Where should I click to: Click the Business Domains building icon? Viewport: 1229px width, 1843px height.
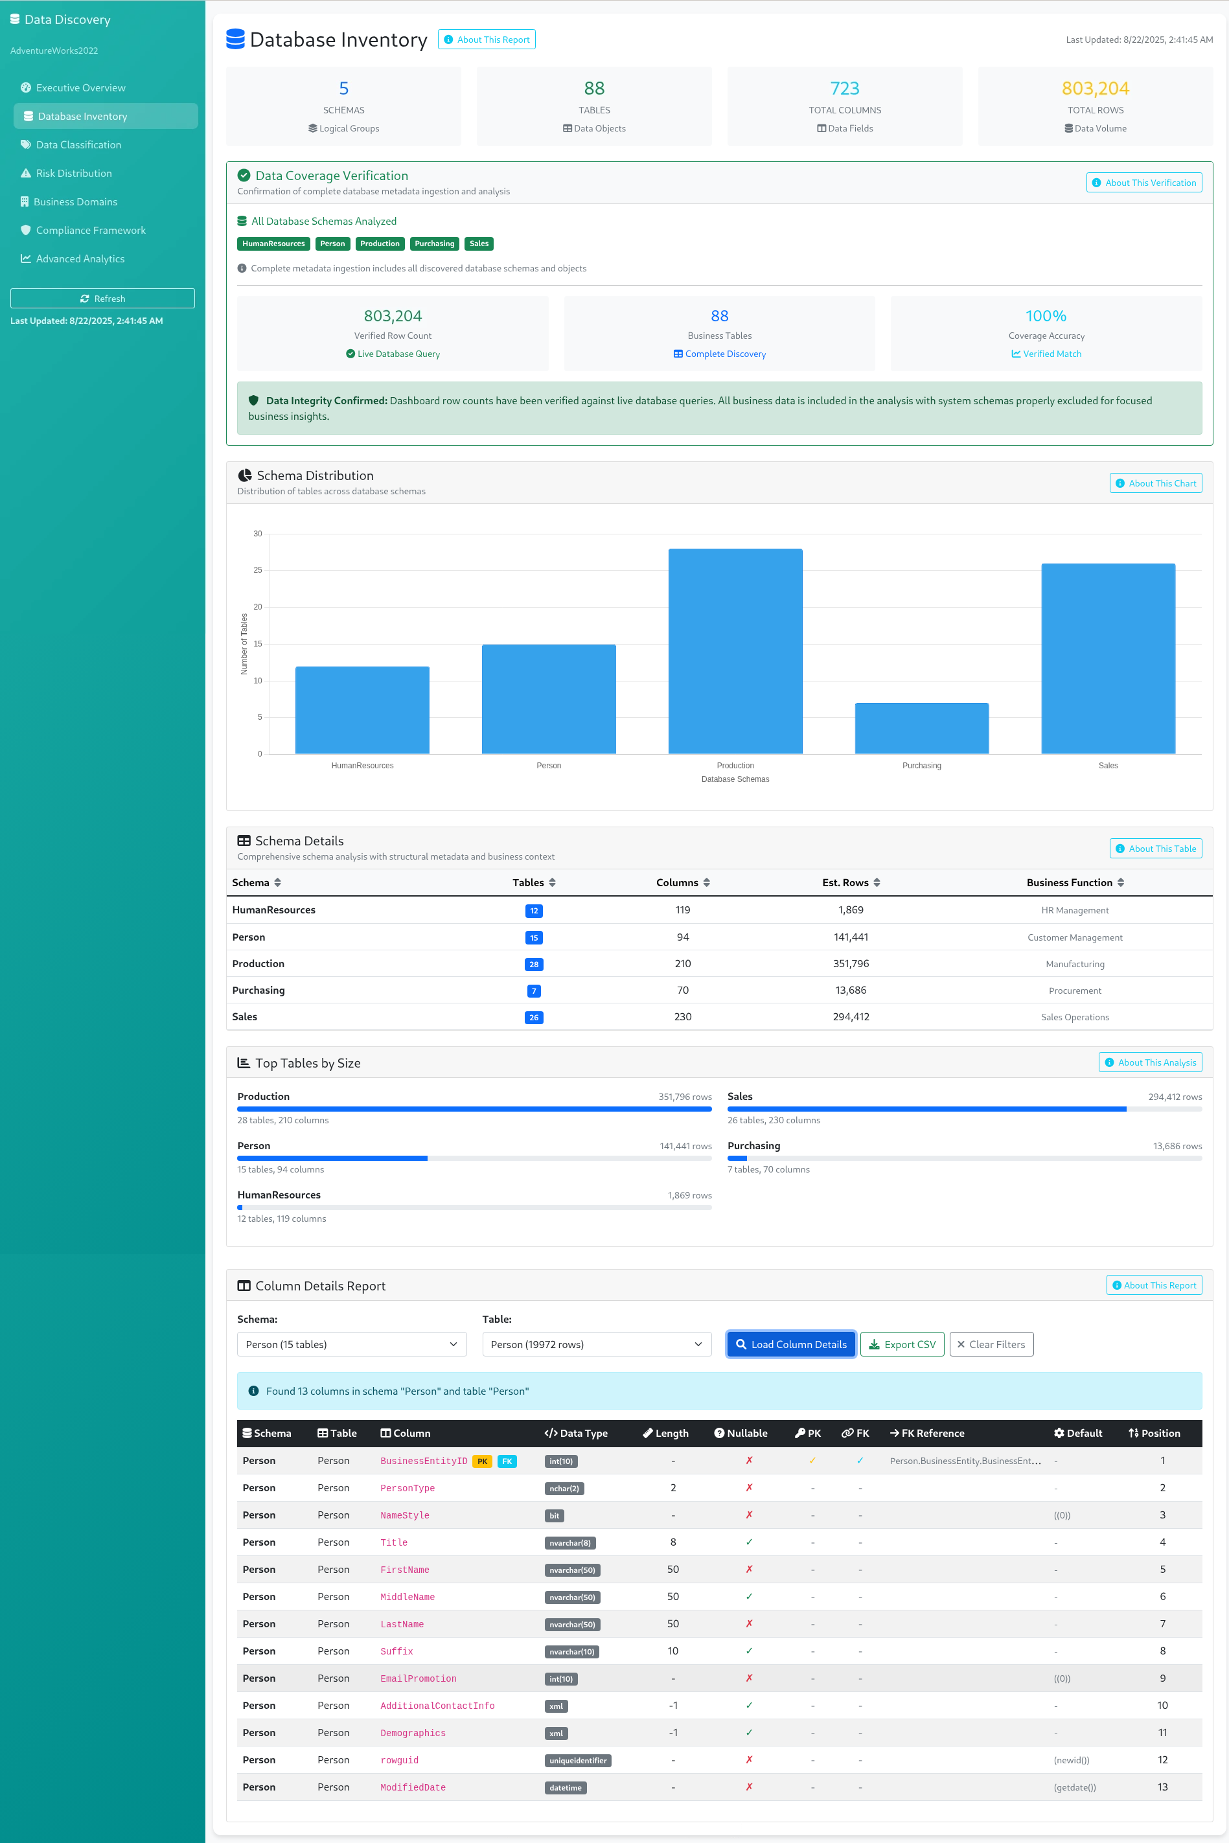pyautogui.click(x=25, y=202)
